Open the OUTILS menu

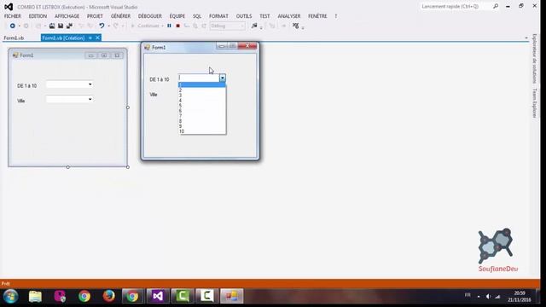(244, 16)
